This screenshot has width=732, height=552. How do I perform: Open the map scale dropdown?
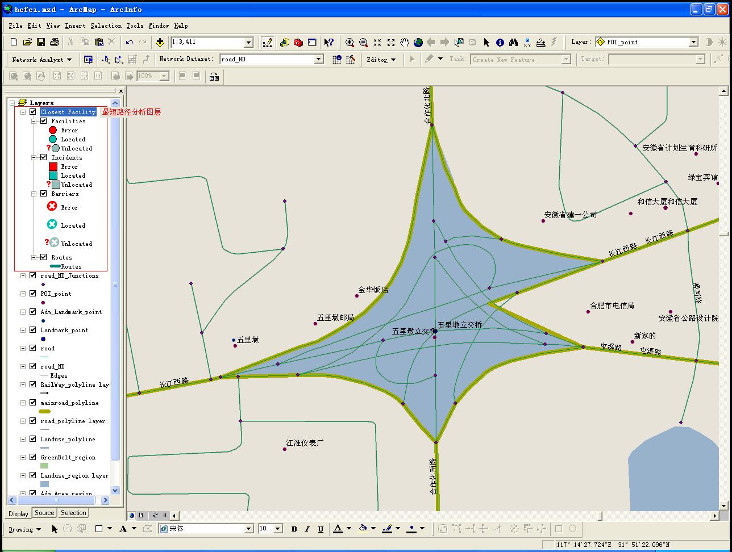click(x=248, y=43)
